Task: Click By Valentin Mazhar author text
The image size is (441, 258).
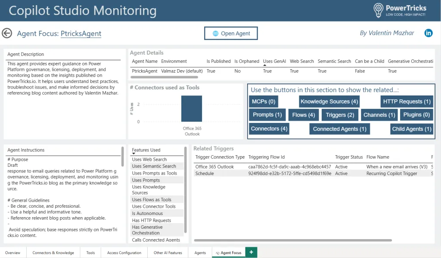Action: pyautogui.click(x=387, y=33)
